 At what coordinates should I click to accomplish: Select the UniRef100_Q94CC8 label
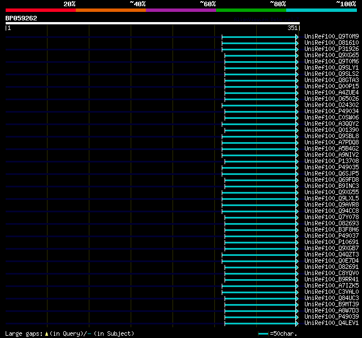click(x=331, y=211)
